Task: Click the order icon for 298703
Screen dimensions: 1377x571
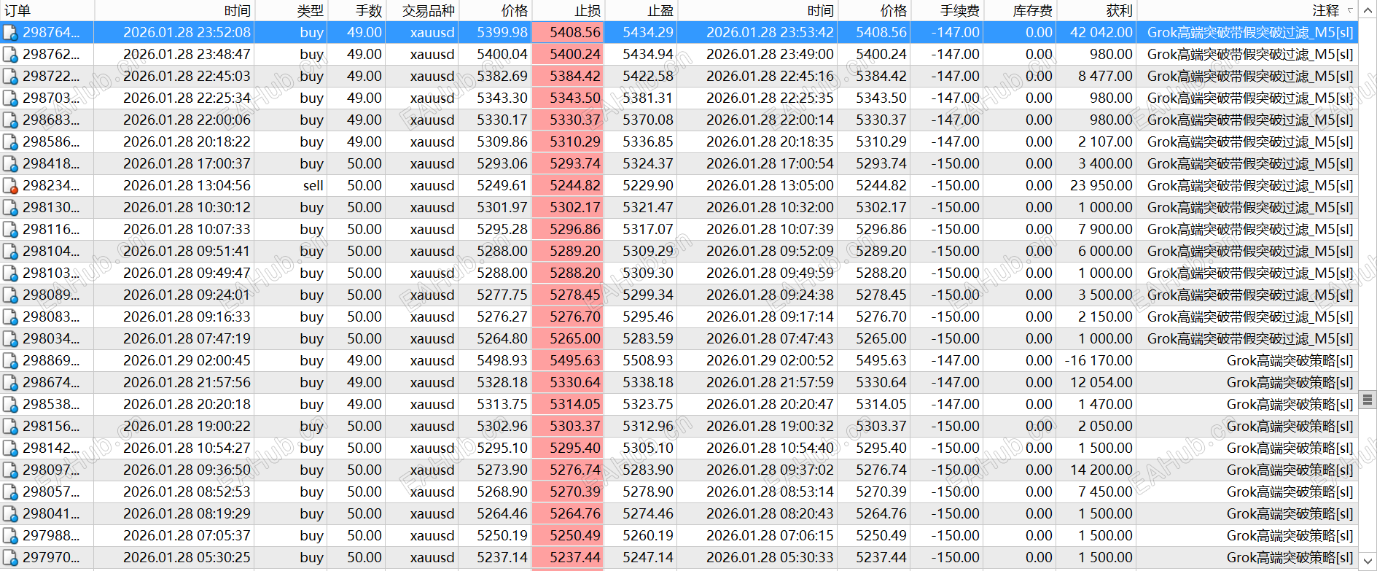Action: tap(10, 98)
